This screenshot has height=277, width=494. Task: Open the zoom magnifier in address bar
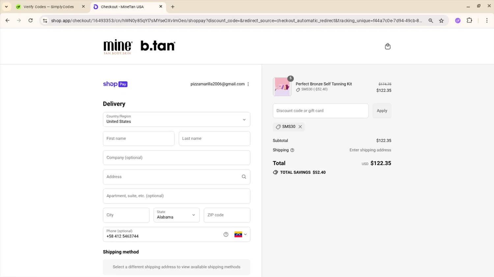coord(430,21)
